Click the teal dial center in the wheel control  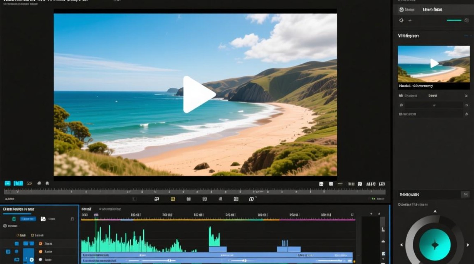click(x=435, y=245)
